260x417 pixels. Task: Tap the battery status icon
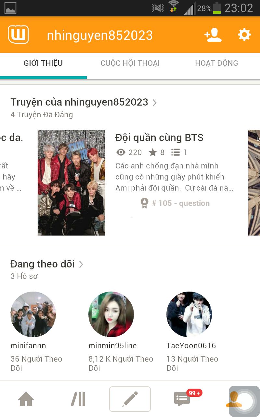tap(216, 8)
